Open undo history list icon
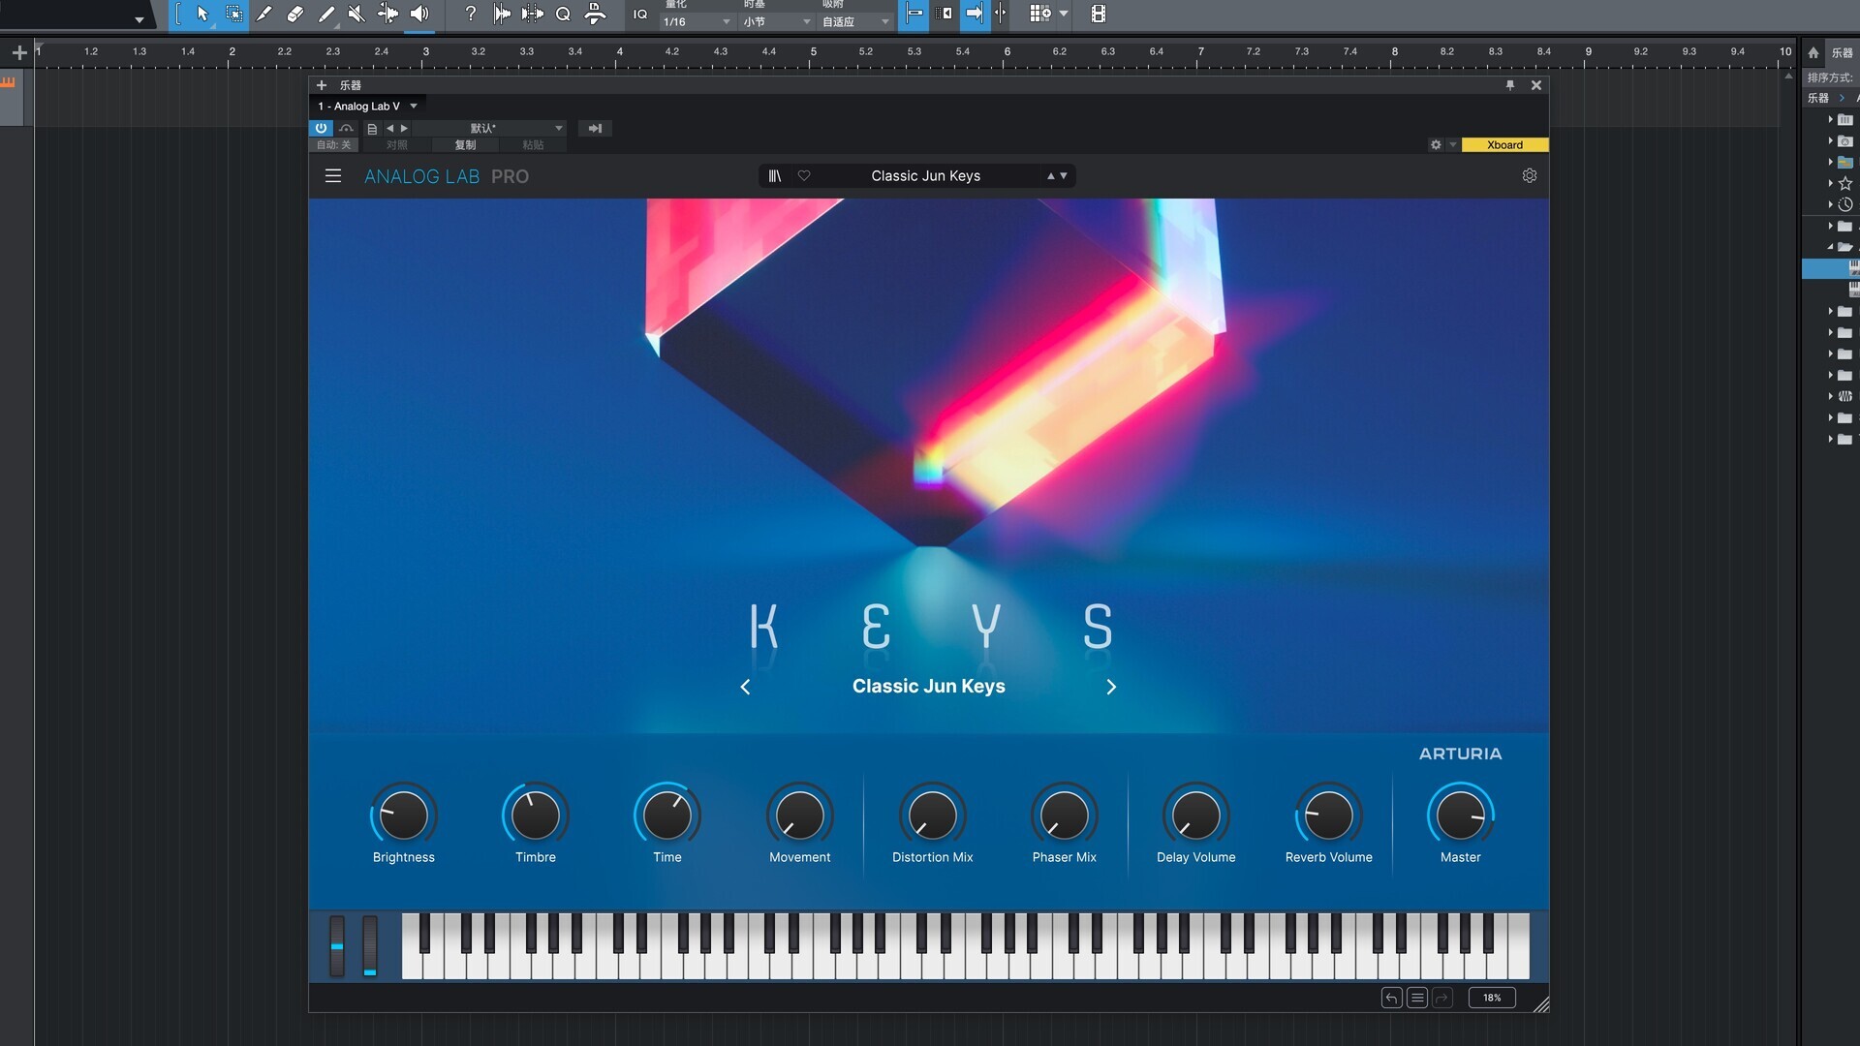 coord(1417,998)
